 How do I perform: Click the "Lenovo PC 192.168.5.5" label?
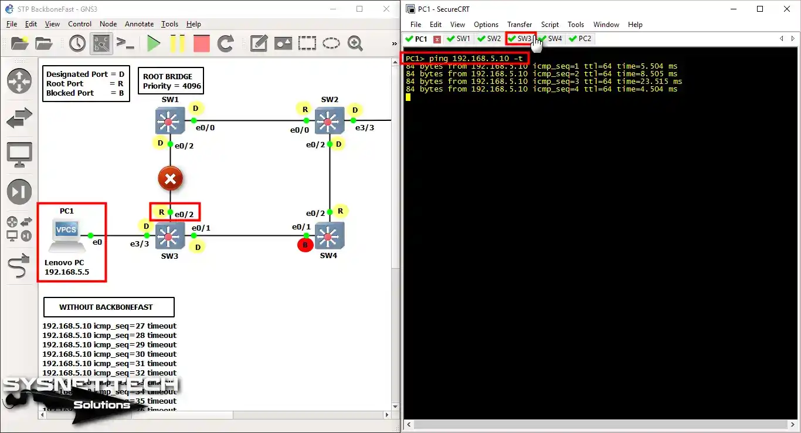(x=67, y=268)
